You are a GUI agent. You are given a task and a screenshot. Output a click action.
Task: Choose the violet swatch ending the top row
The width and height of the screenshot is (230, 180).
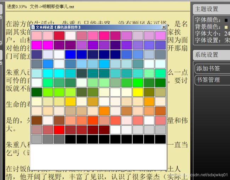[161, 36]
